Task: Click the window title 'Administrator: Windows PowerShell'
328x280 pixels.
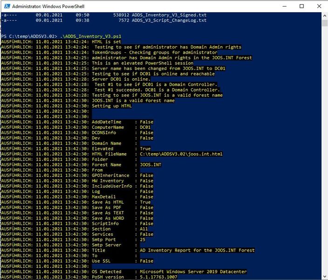Action: coord(48,6)
